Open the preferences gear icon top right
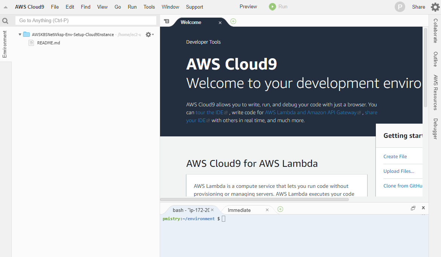 pyautogui.click(x=435, y=7)
